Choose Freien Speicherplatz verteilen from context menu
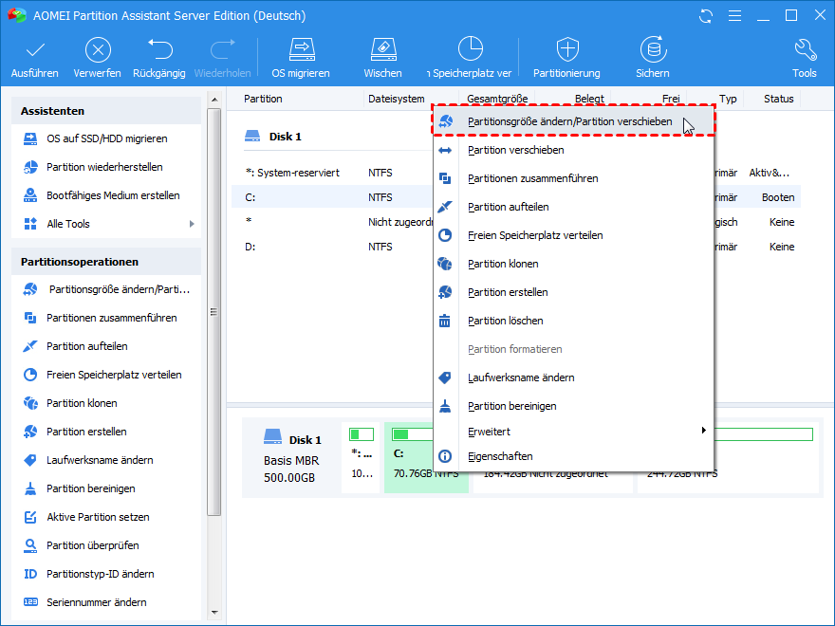This screenshot has width=835, height=626. coord(573,235)
